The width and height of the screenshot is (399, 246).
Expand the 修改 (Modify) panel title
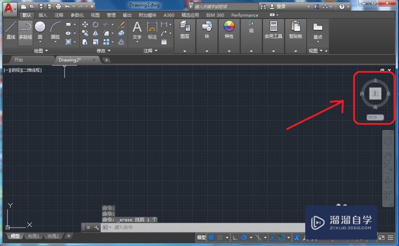point(104,51)
